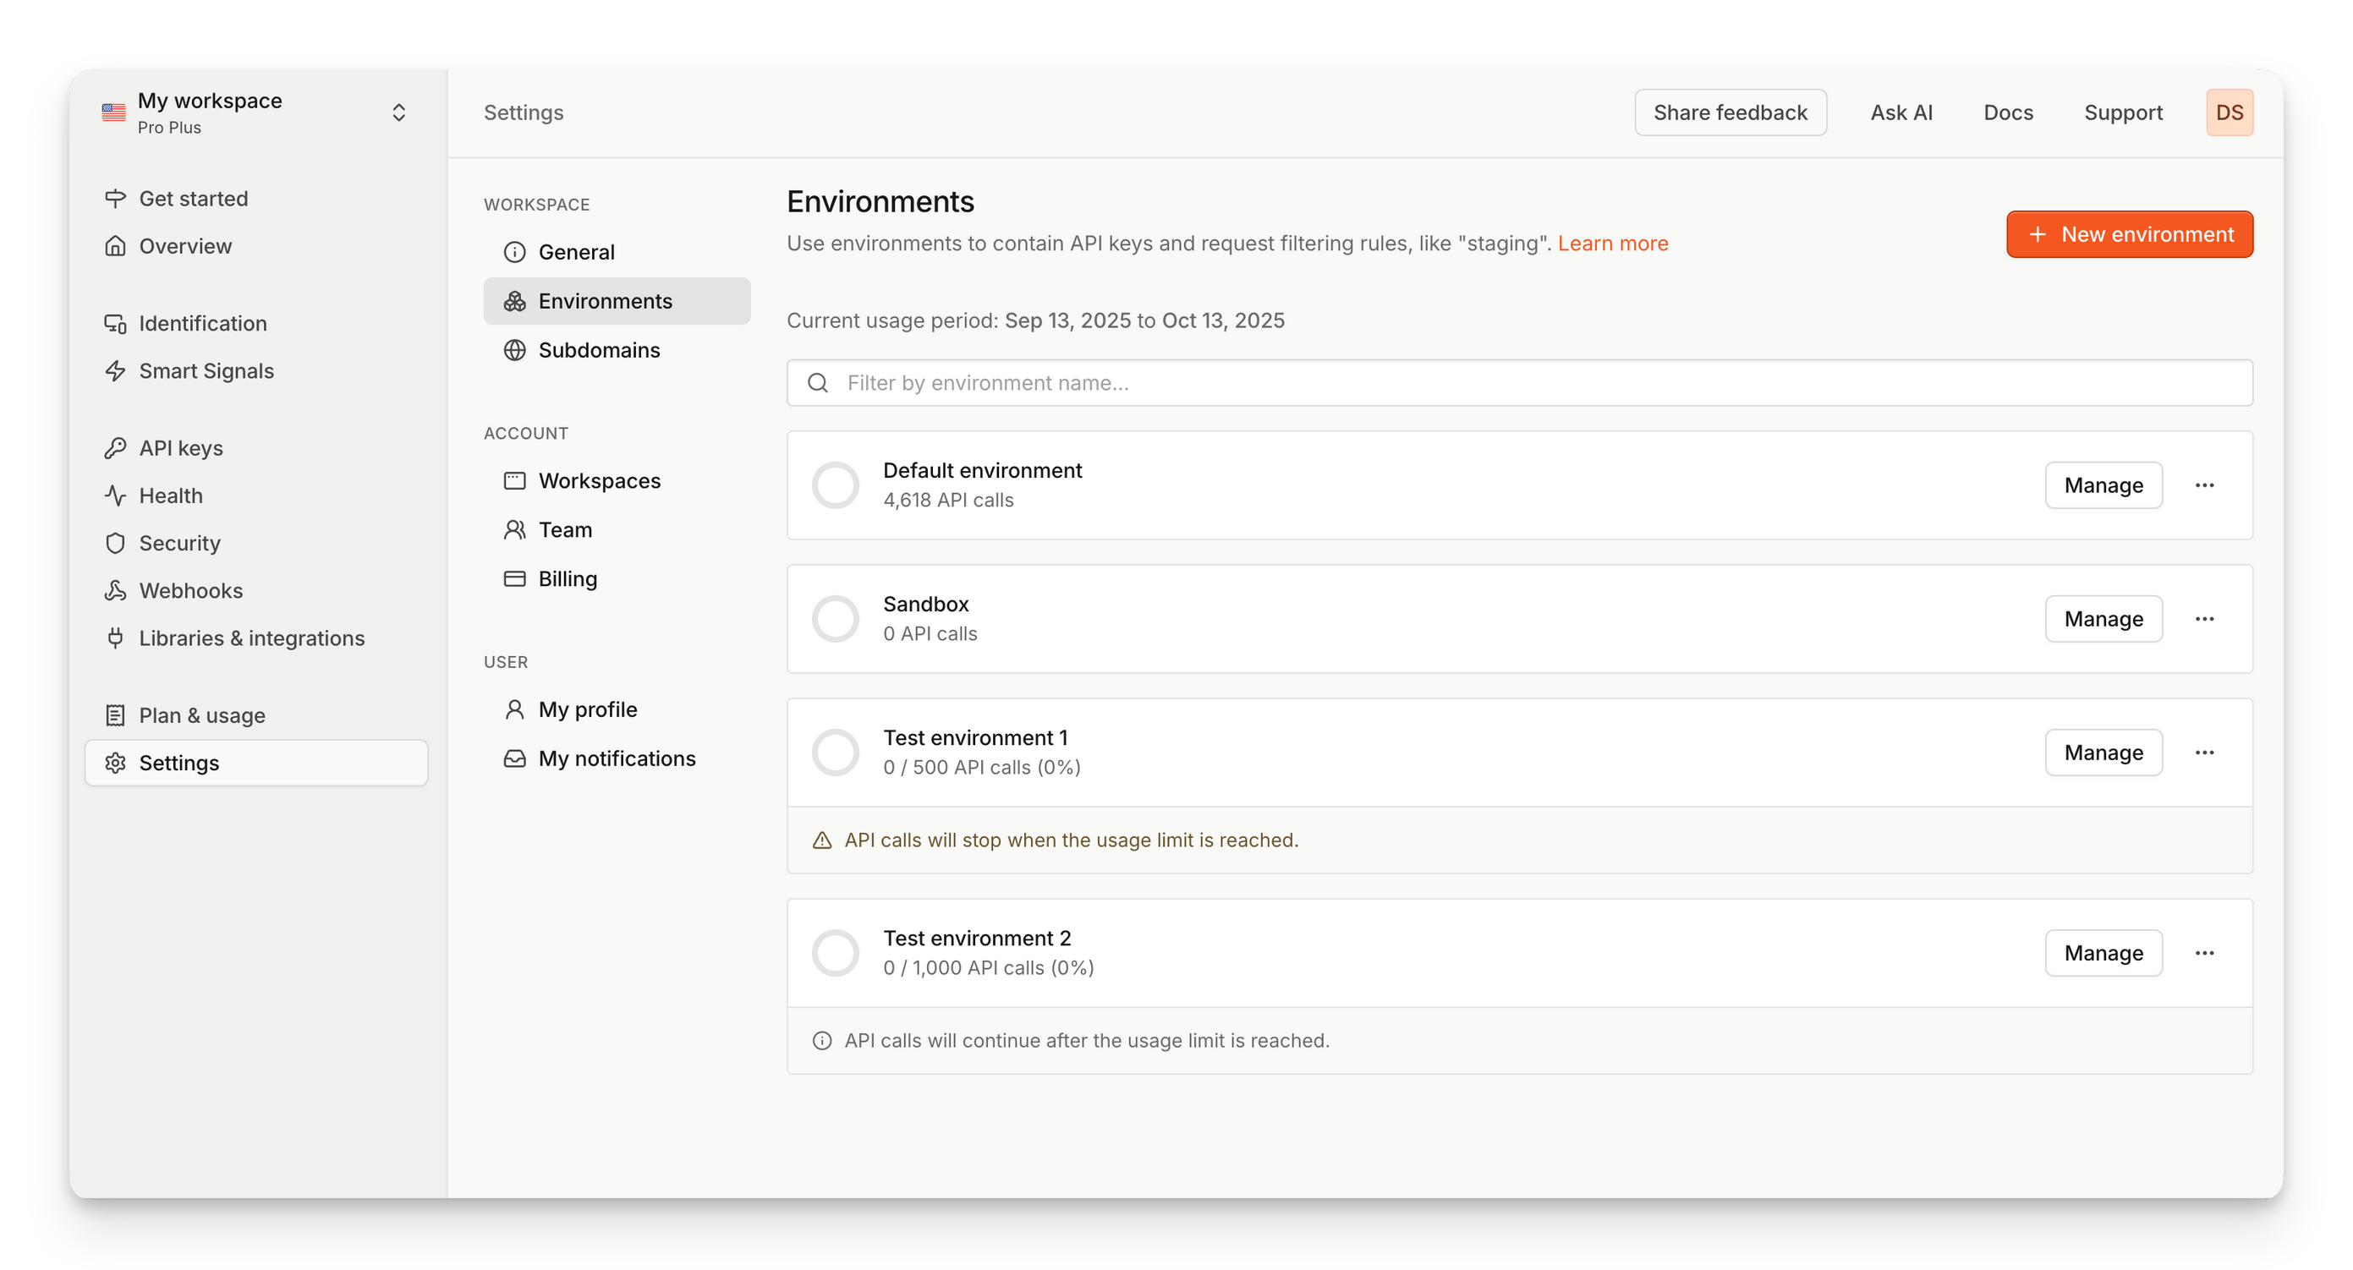Click the Webhooks icon in sidebar
Image resolution: width=2353 pixels, height=1270 pixels.
click(x=115, y=591)
